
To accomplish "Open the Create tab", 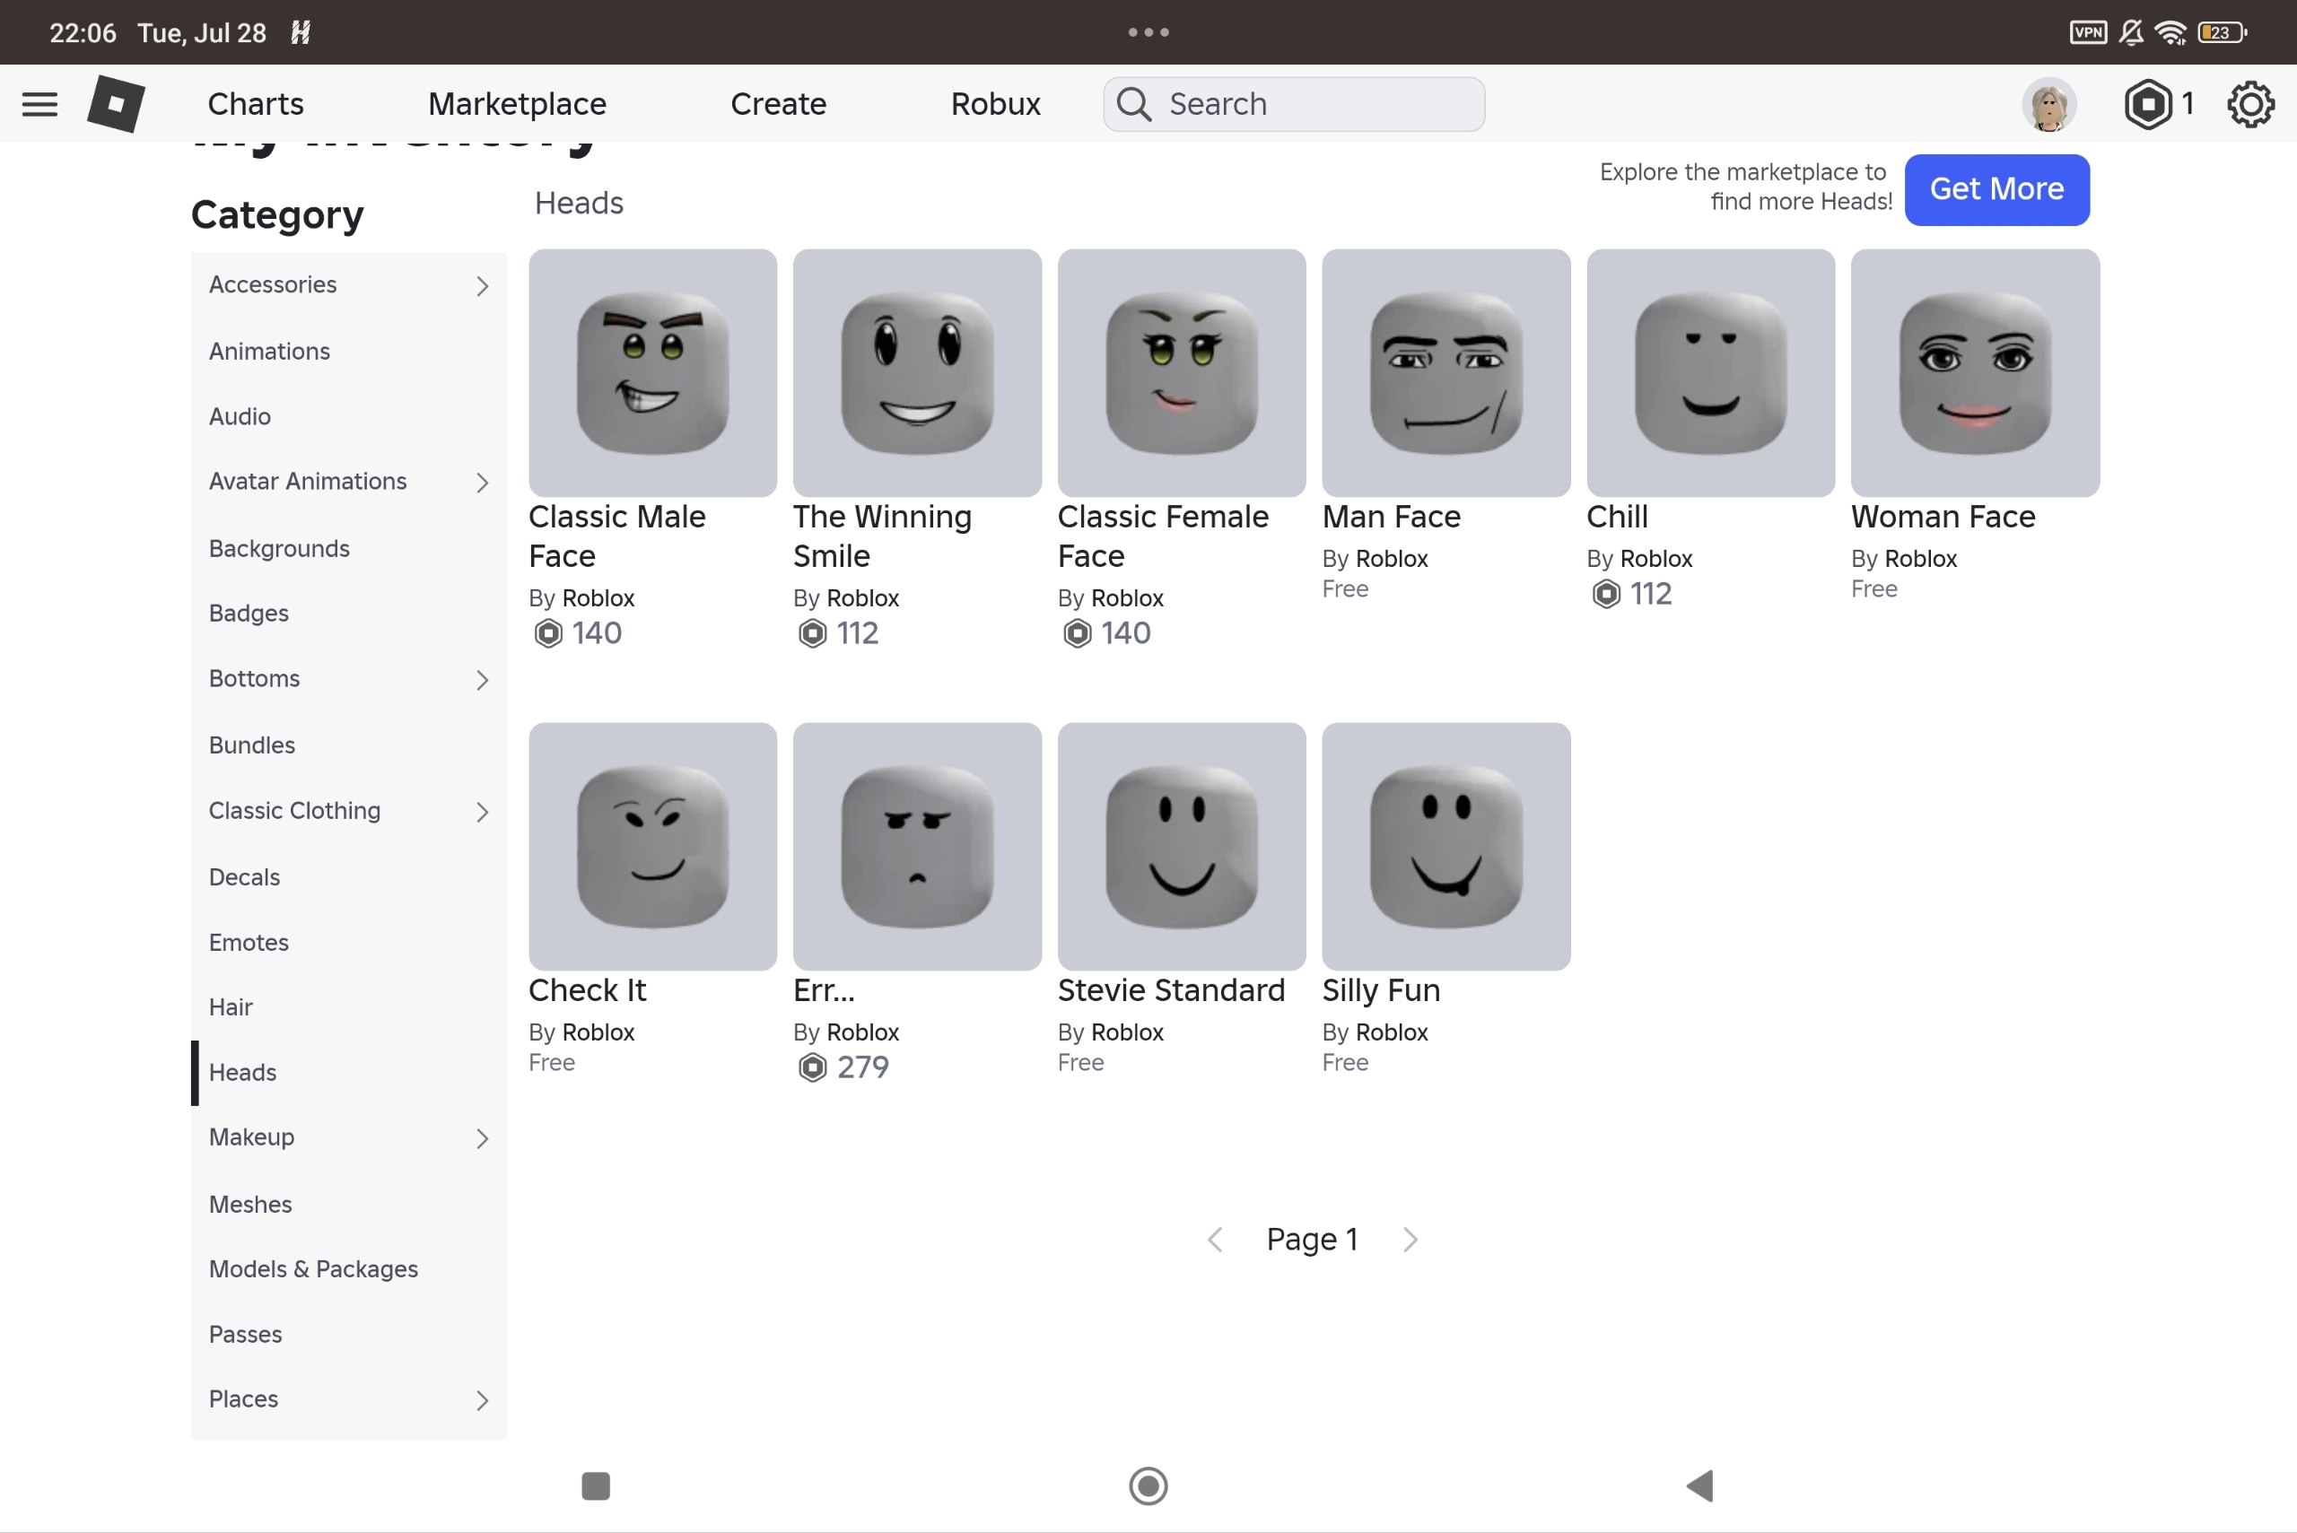I will [x=779, y=104].
